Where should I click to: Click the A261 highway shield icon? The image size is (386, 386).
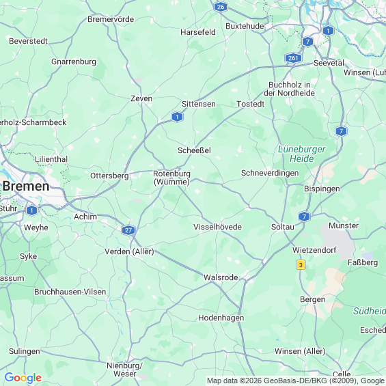[293, 58]
